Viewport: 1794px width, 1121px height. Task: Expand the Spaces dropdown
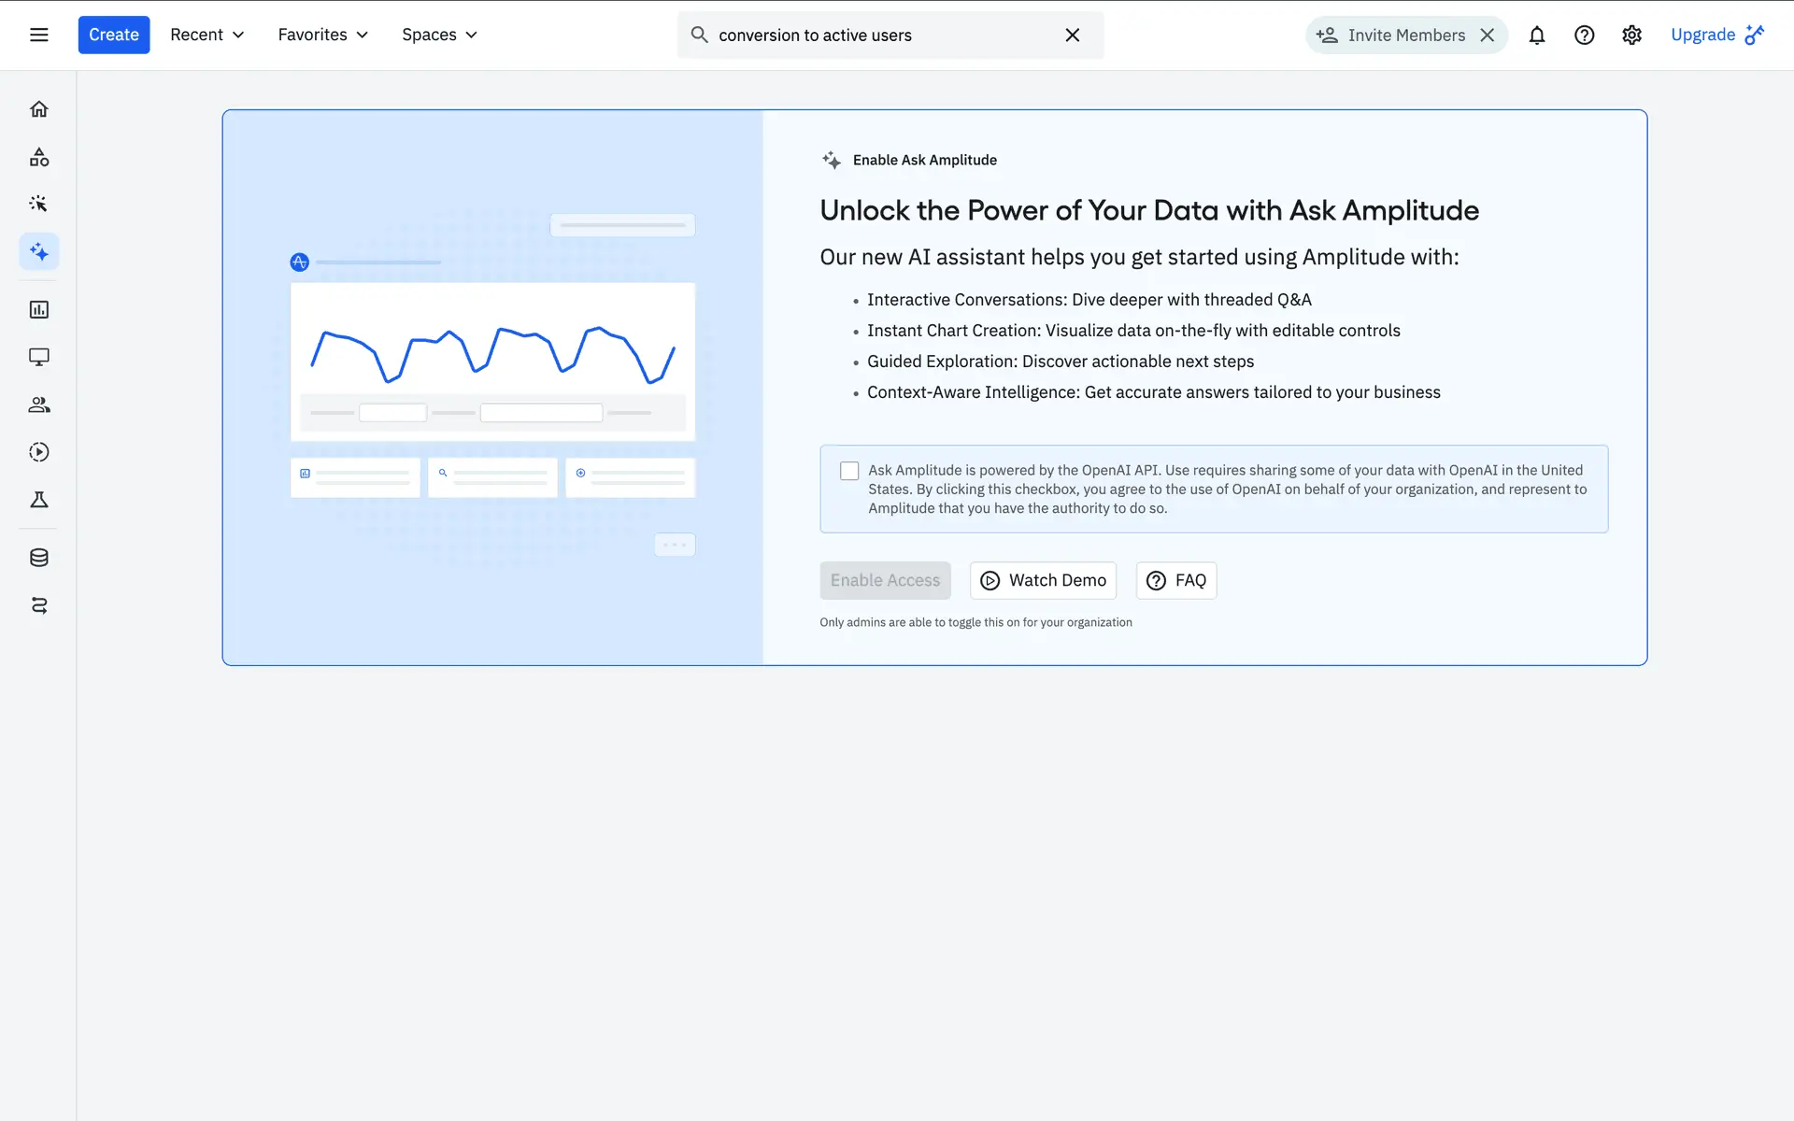439,35
